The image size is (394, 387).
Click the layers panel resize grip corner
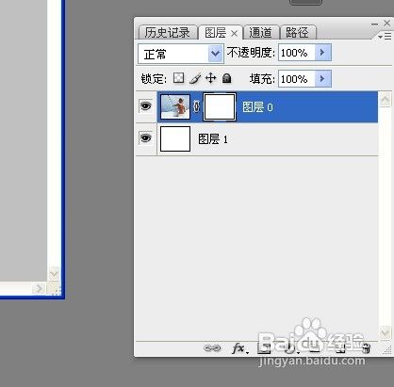[387, 350]
